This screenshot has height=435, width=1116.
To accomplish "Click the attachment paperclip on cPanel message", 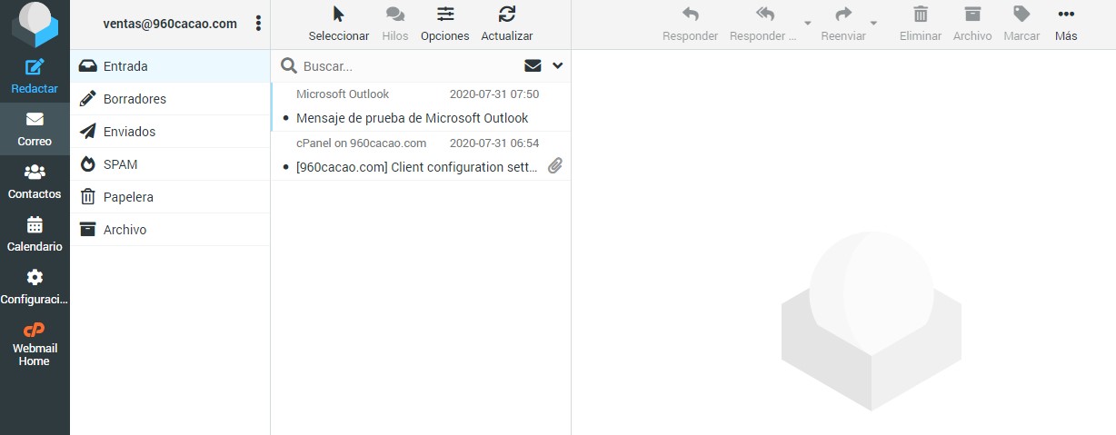I will (x=555, y=166).
